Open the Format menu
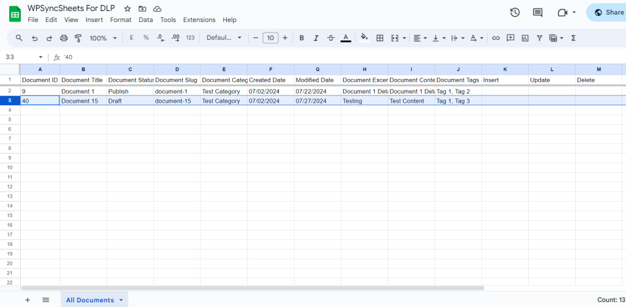This screenshot has width=626, height=307. click(x=120, y=20)
